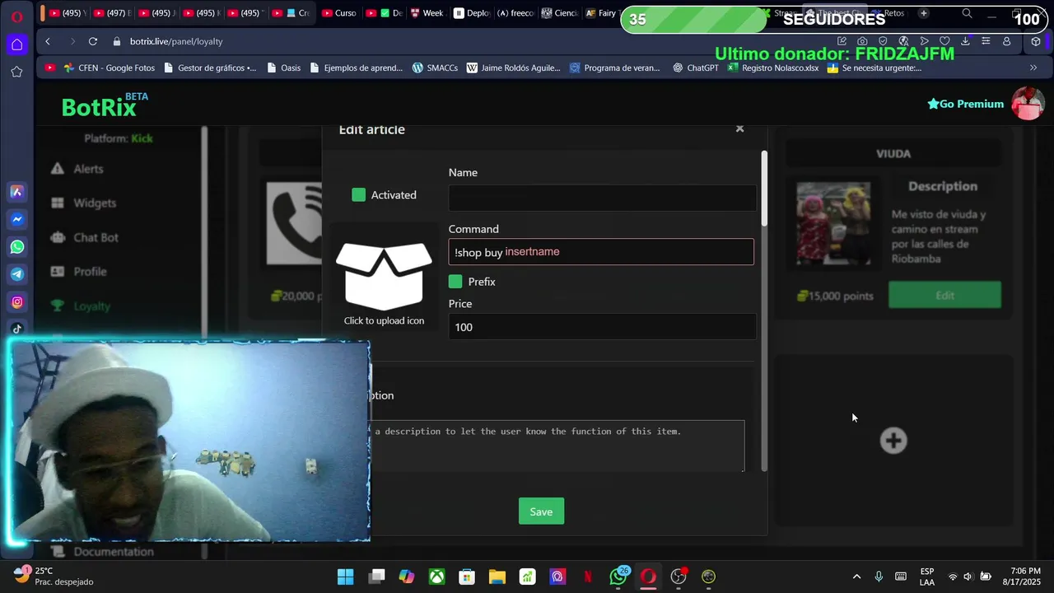Open Go Premium
This screenshot has height=593, width=1054.
tap(965, 104)
